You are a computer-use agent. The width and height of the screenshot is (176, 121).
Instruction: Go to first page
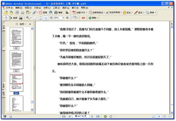64,116
